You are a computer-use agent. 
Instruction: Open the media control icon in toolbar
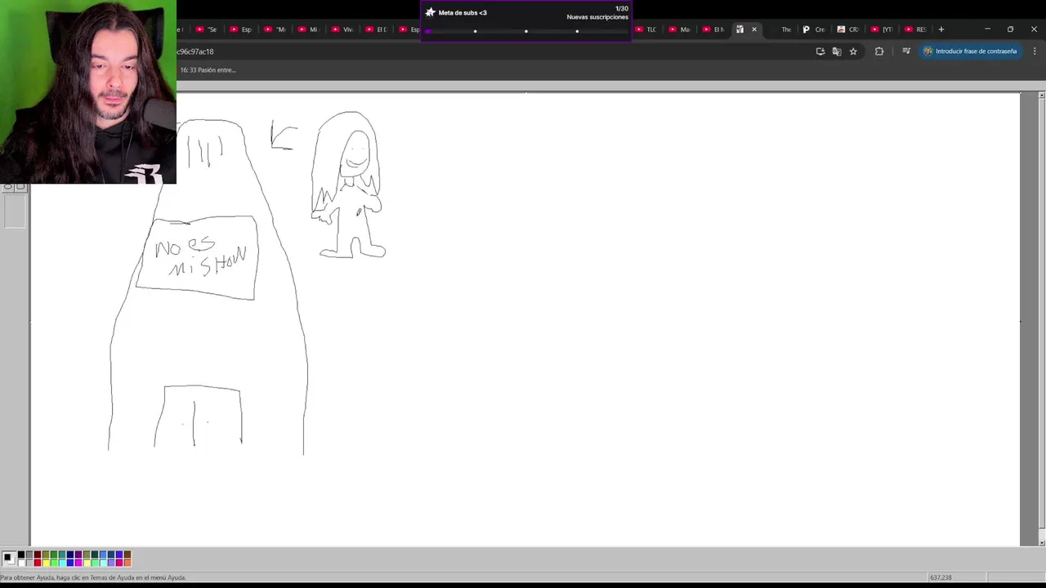point(906,51)
